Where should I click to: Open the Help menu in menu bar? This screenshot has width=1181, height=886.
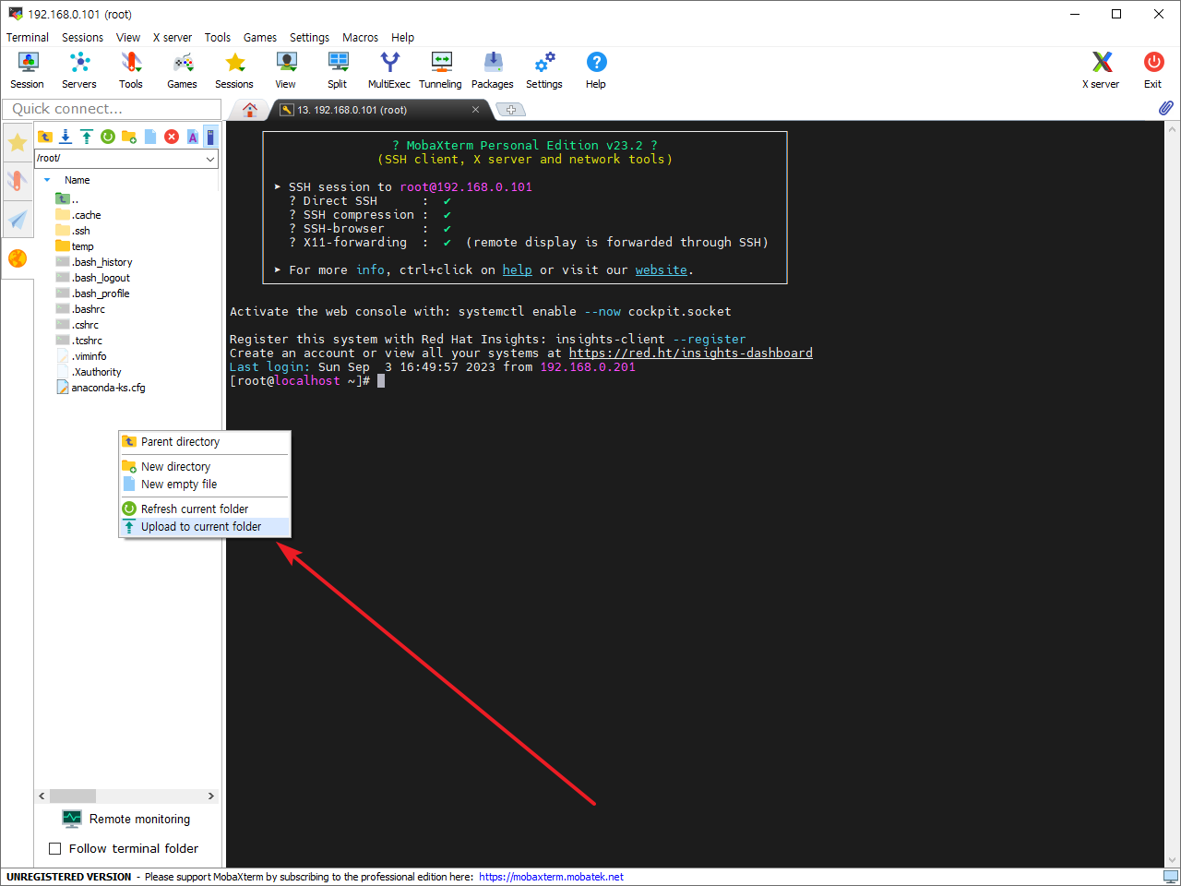tap(402, 38)
